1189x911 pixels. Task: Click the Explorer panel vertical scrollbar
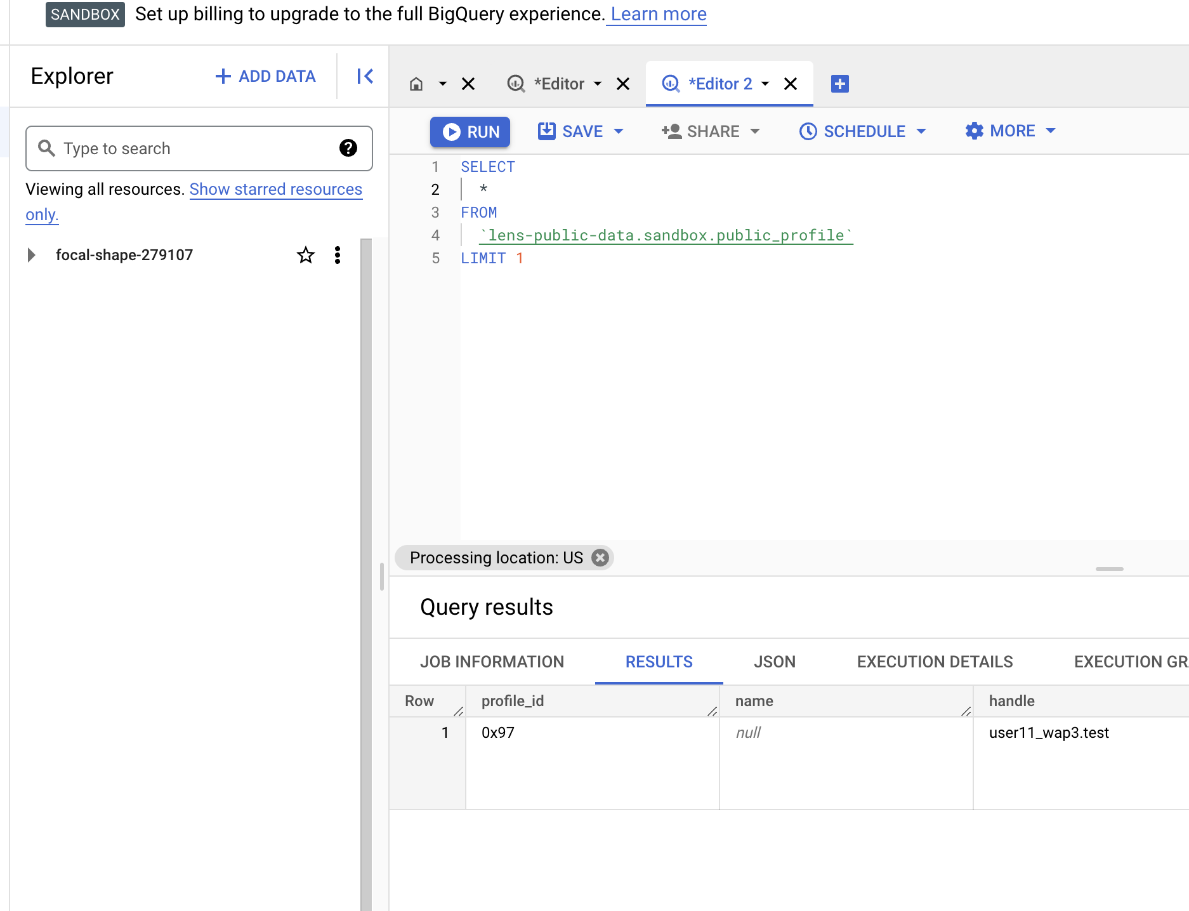366,574
